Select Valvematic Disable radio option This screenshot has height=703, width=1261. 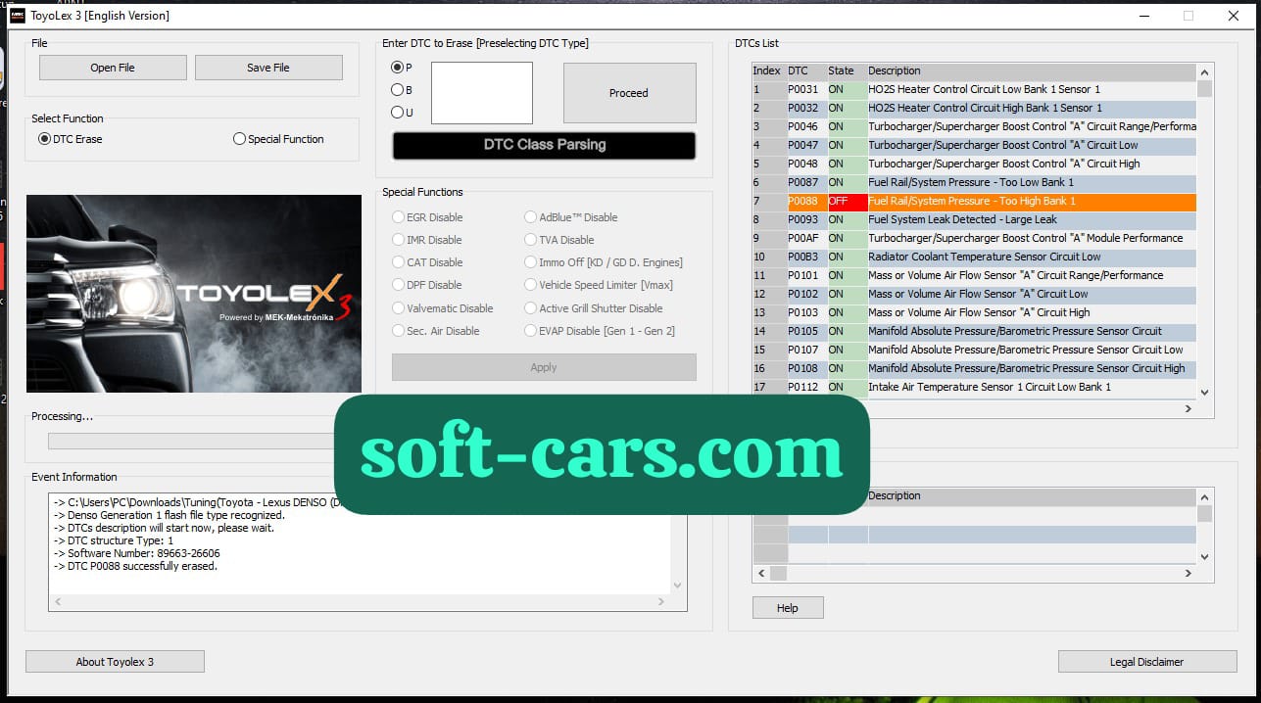tap(443, 308)
